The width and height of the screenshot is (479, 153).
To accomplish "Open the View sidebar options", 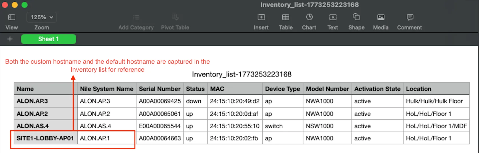I will pos(12,17).
